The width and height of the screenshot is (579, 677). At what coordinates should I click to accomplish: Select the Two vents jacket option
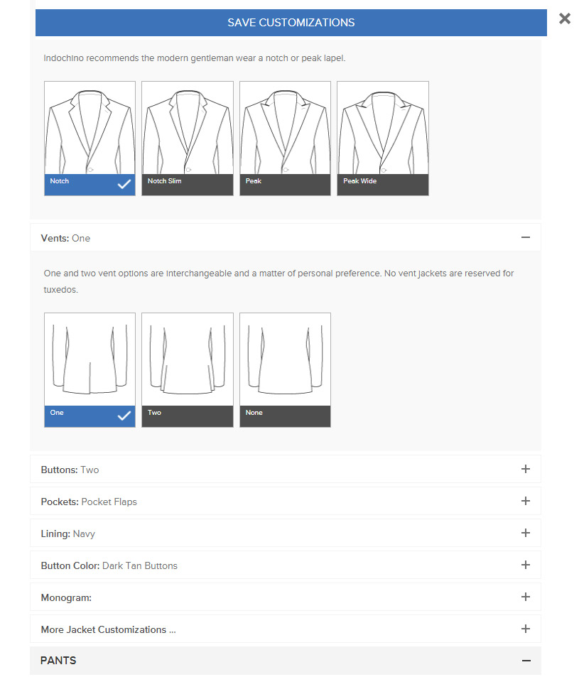tap(188, 370)
